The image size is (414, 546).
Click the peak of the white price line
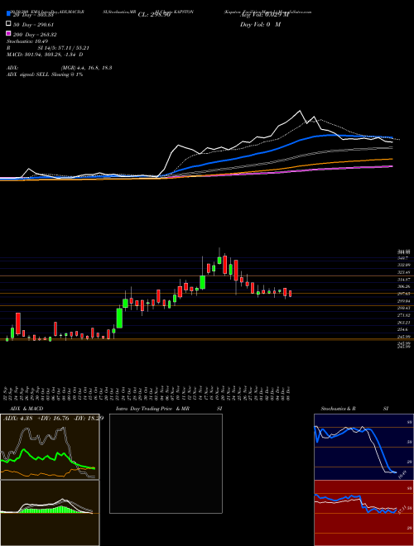(x=300, y=111)
